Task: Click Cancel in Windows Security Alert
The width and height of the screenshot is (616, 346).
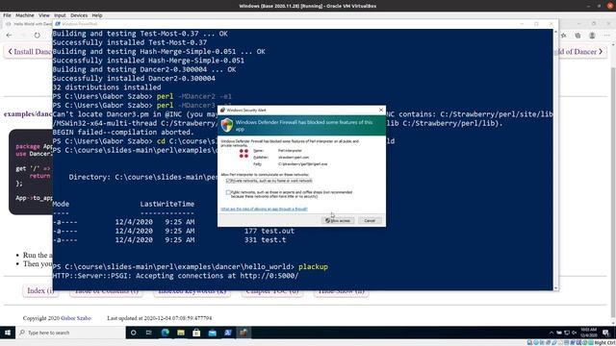Action: (370, 221)
